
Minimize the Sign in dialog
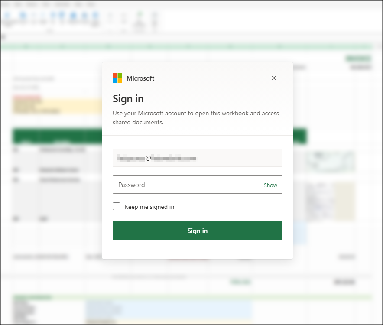pyautogui.click(x=256, y=78)
